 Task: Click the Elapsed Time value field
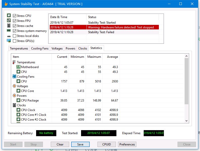[154, 133]
